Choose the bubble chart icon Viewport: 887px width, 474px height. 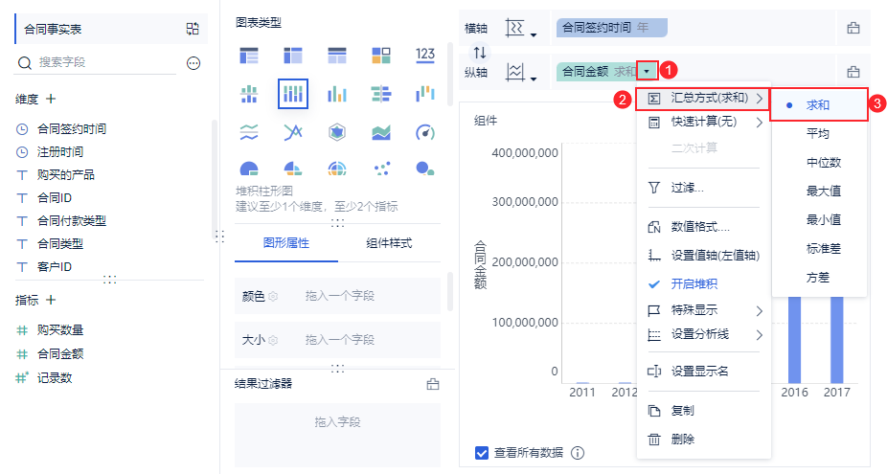pyautogui.click(x=425, y=169)
